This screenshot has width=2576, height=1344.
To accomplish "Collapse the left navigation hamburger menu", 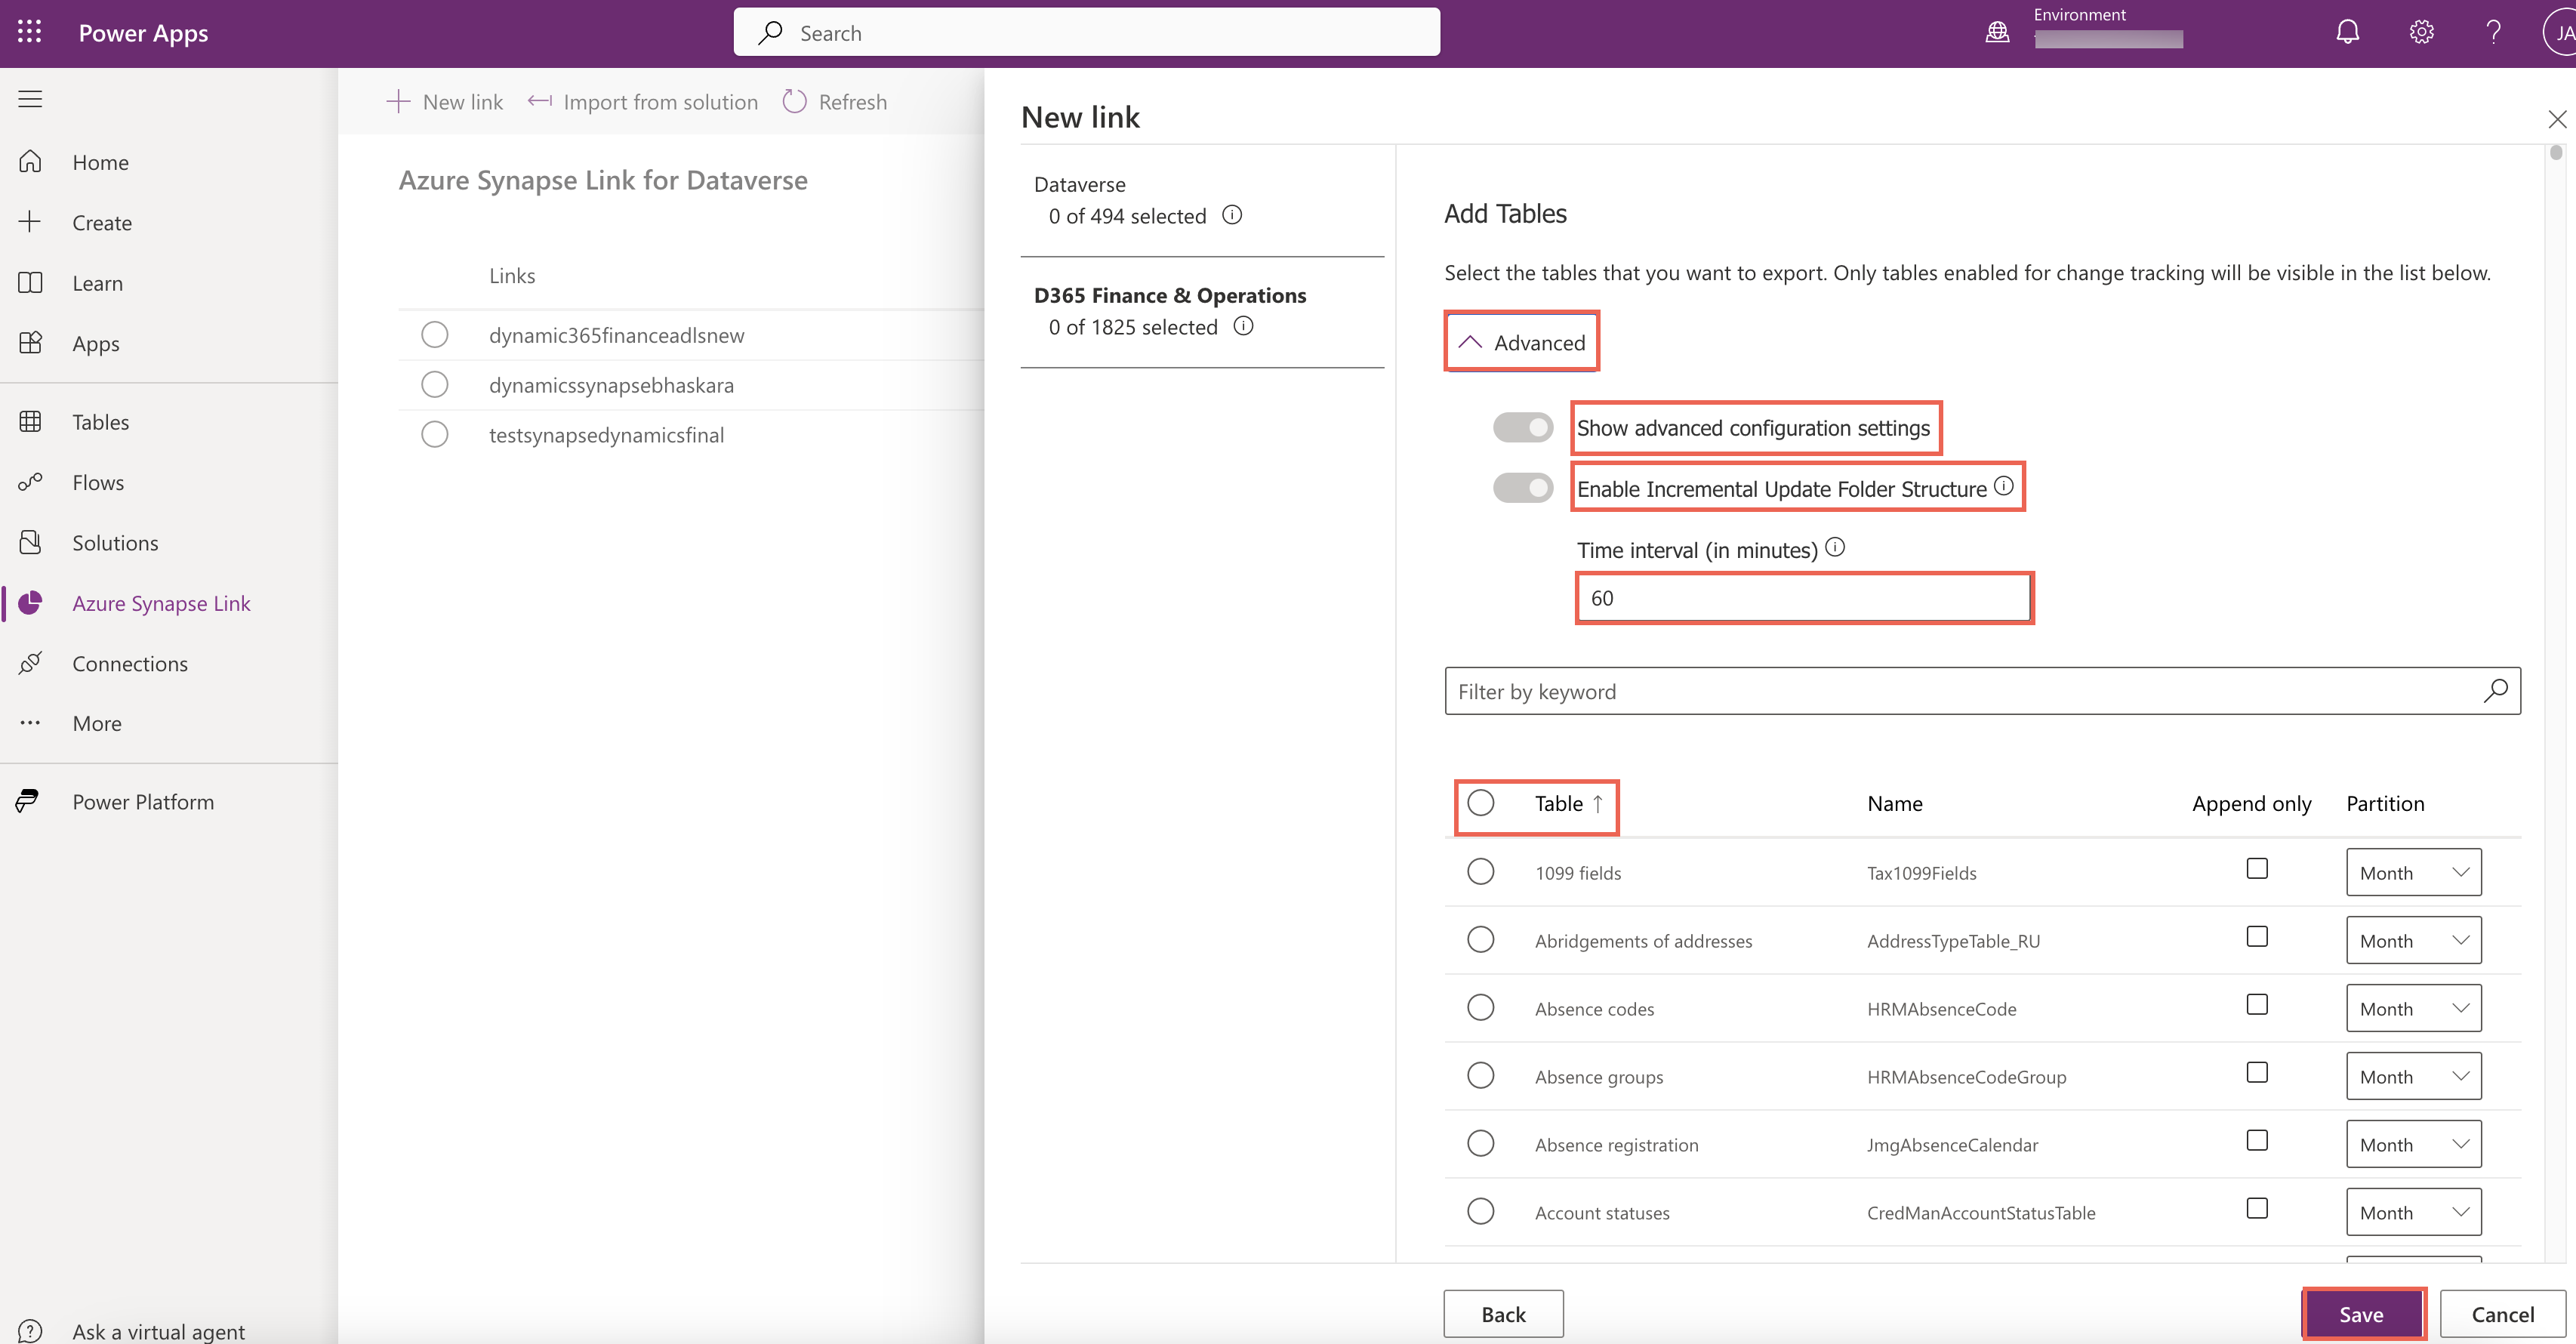I will click(30, 99).
